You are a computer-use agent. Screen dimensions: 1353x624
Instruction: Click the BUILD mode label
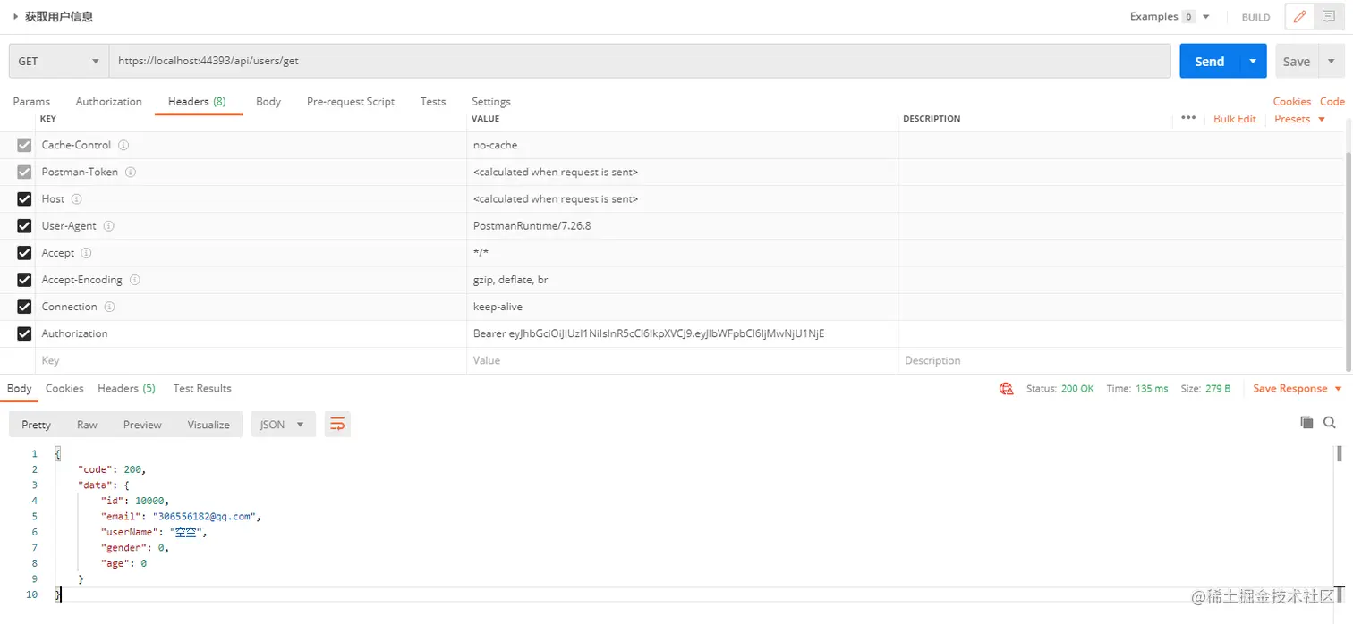click(1255, 17)
